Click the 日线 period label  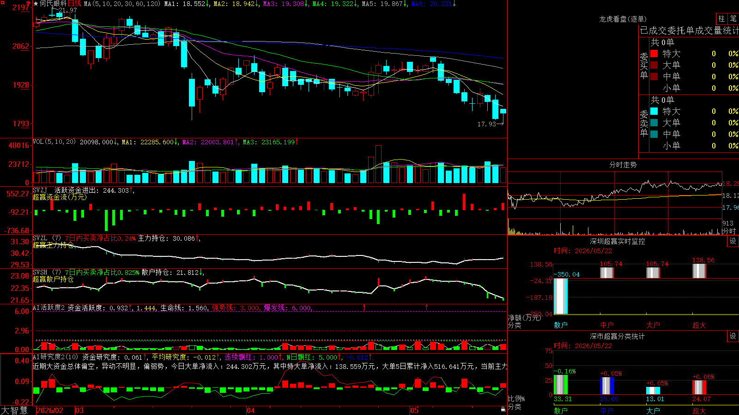point(74,4)
